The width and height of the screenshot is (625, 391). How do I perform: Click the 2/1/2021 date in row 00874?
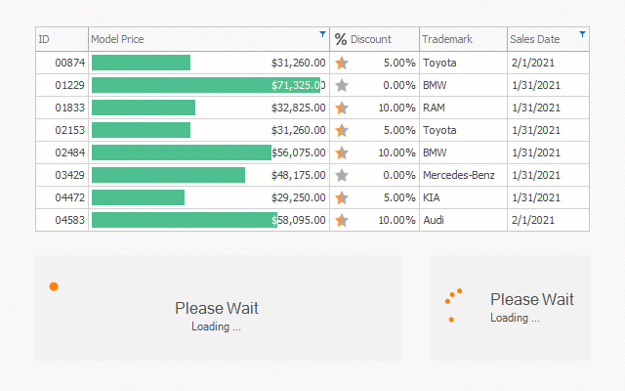click(533, 63)
